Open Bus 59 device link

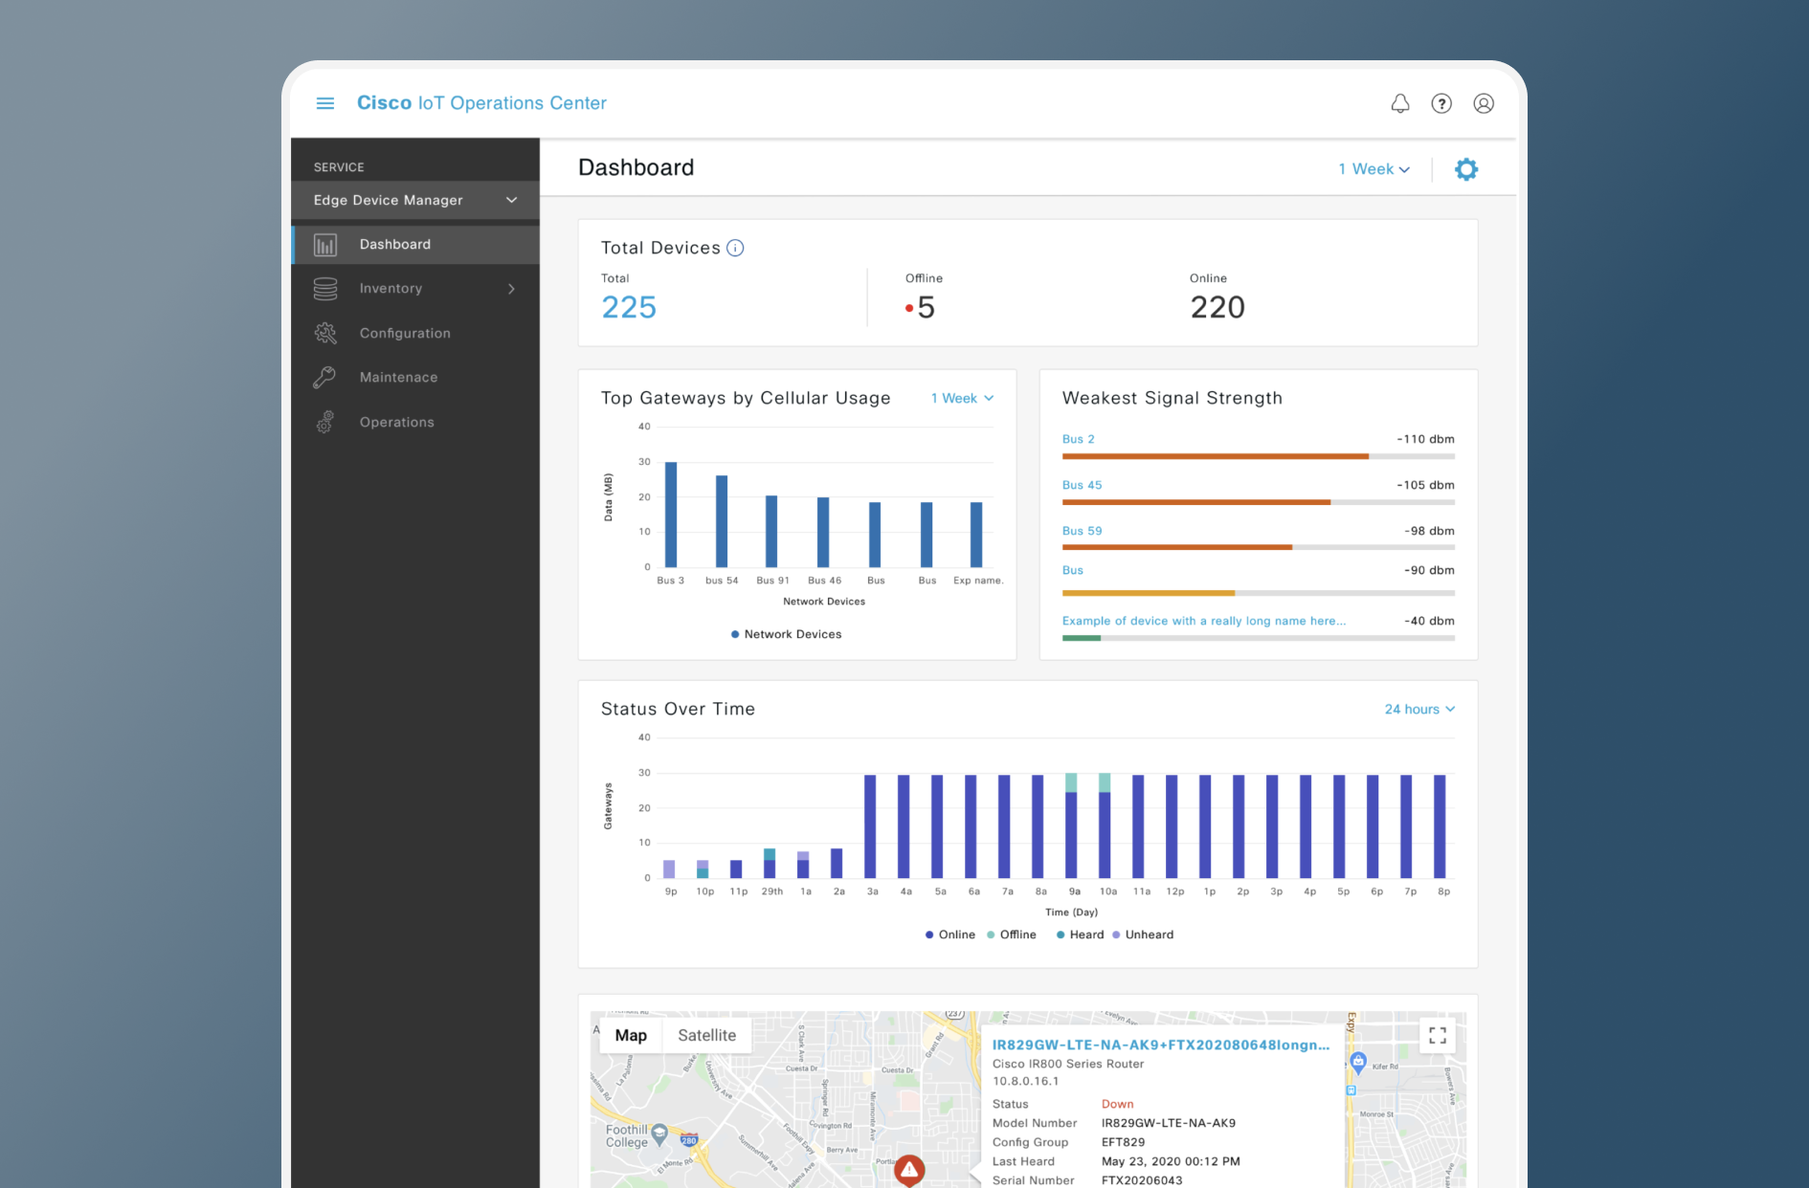coord(1082,531)
